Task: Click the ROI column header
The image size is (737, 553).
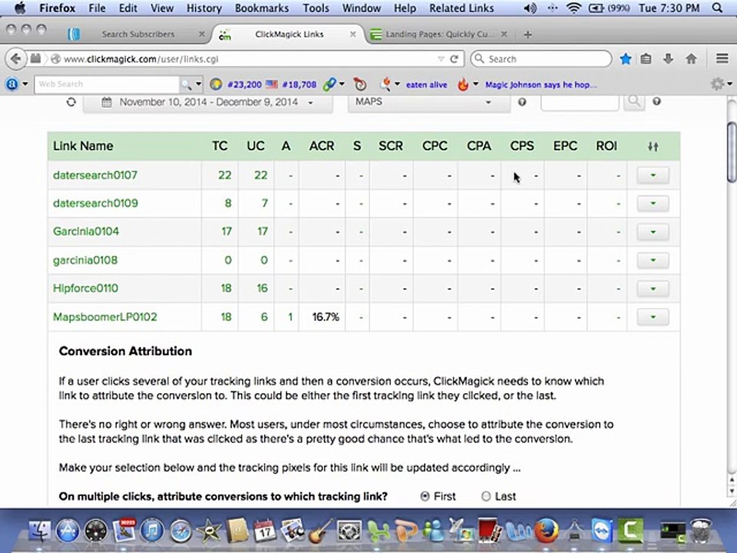Action: coord(606,146)
